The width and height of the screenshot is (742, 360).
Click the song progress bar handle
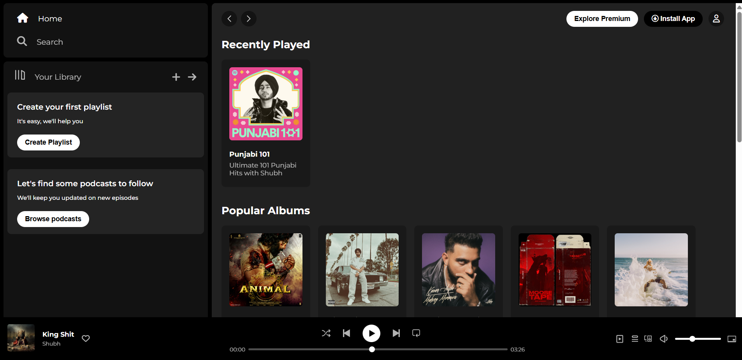[372, 349]
